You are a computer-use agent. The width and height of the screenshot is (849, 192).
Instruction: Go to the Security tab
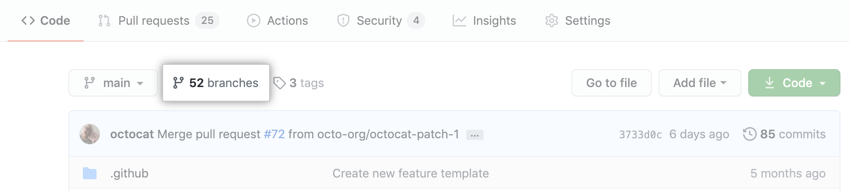coord(380,20)
